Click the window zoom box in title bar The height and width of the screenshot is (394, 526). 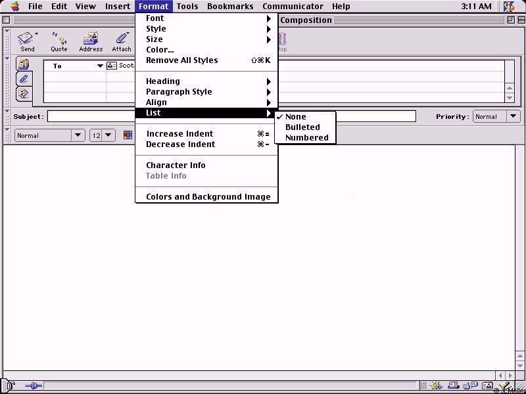pos(511,20)
